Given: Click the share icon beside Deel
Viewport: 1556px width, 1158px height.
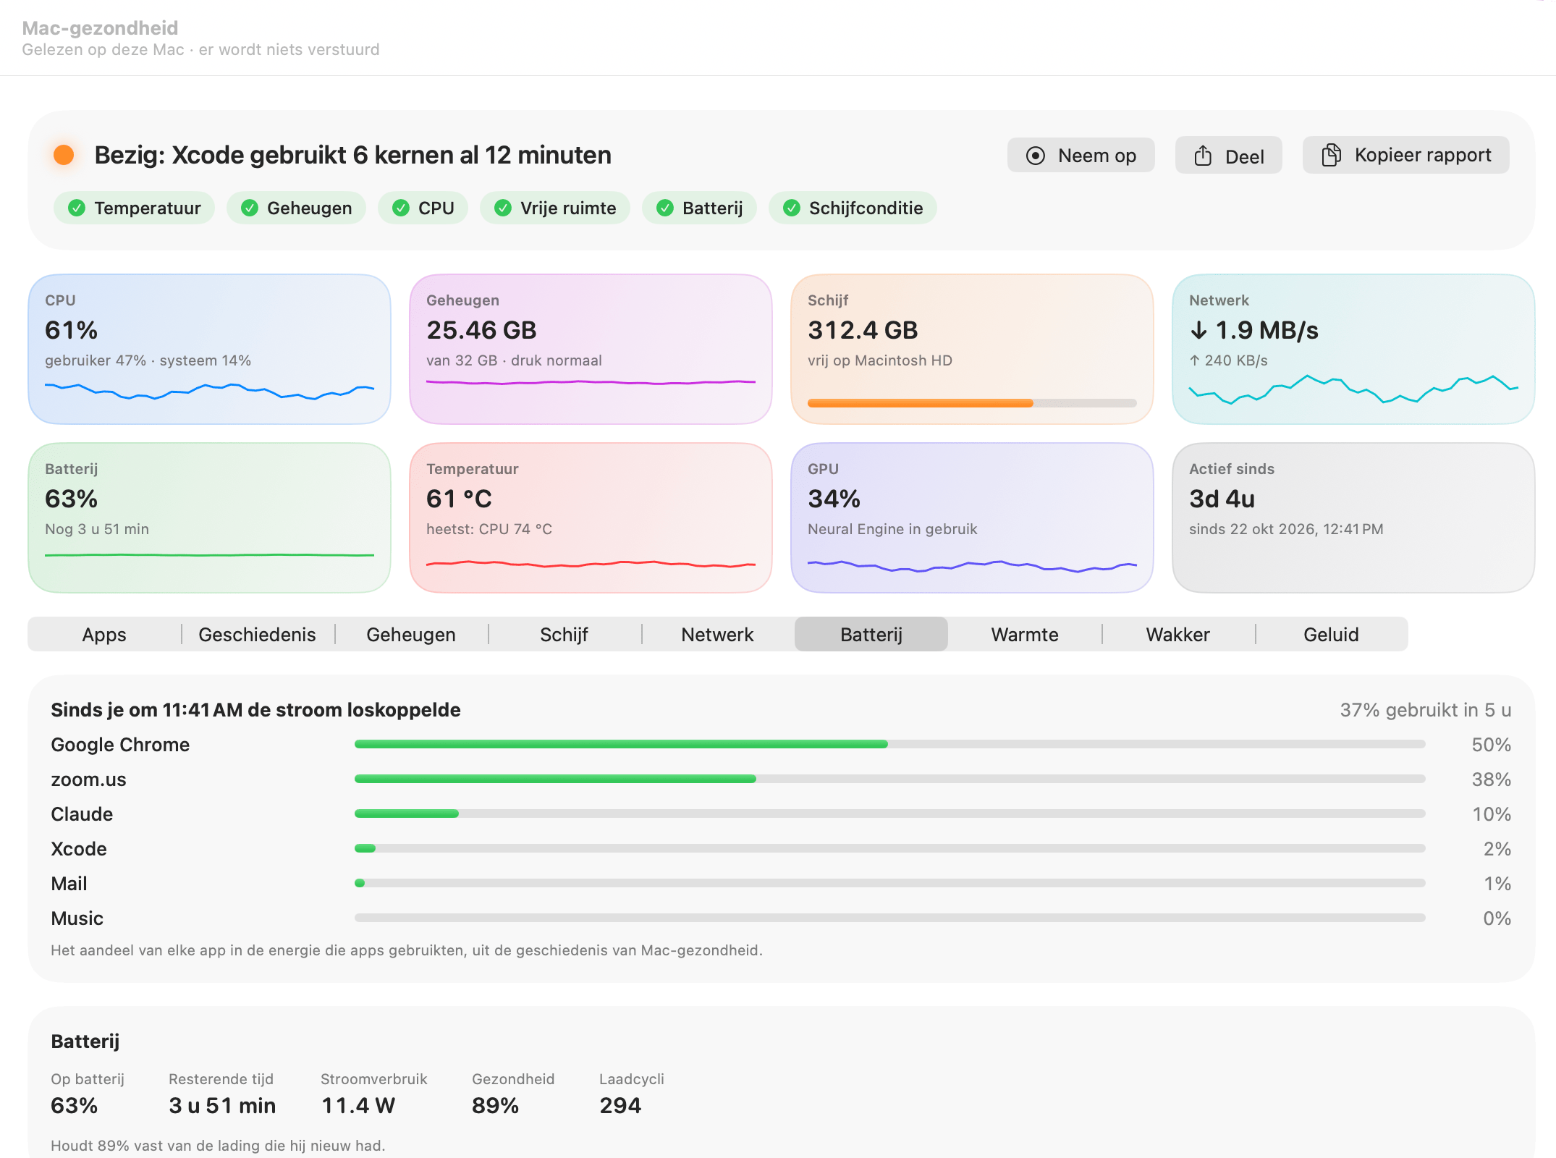Looking at the screenshot, I should coord(1203,156).
